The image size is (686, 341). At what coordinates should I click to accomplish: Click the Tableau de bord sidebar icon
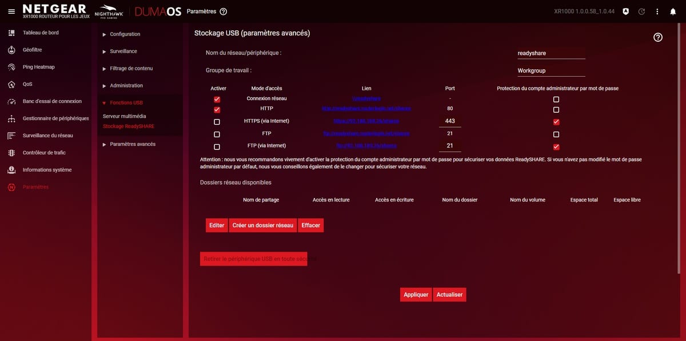[11, 33]
